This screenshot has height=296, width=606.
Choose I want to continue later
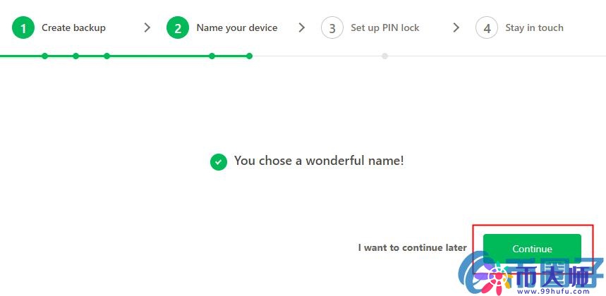[412, 247]
